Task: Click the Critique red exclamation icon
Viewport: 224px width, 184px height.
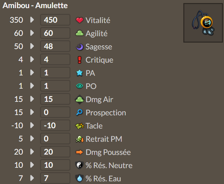Action: point(80,60)
